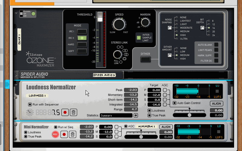Select HARD mode button

(x=82, y=44)
